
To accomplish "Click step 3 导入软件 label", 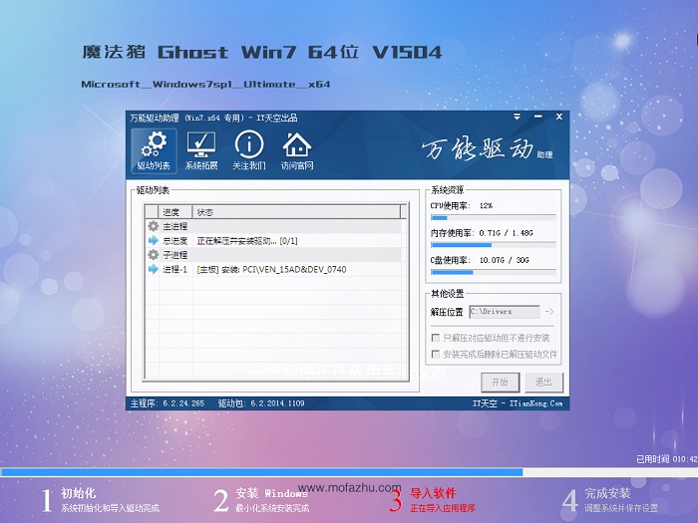I will pyautogui.click(x=433, y=493).
